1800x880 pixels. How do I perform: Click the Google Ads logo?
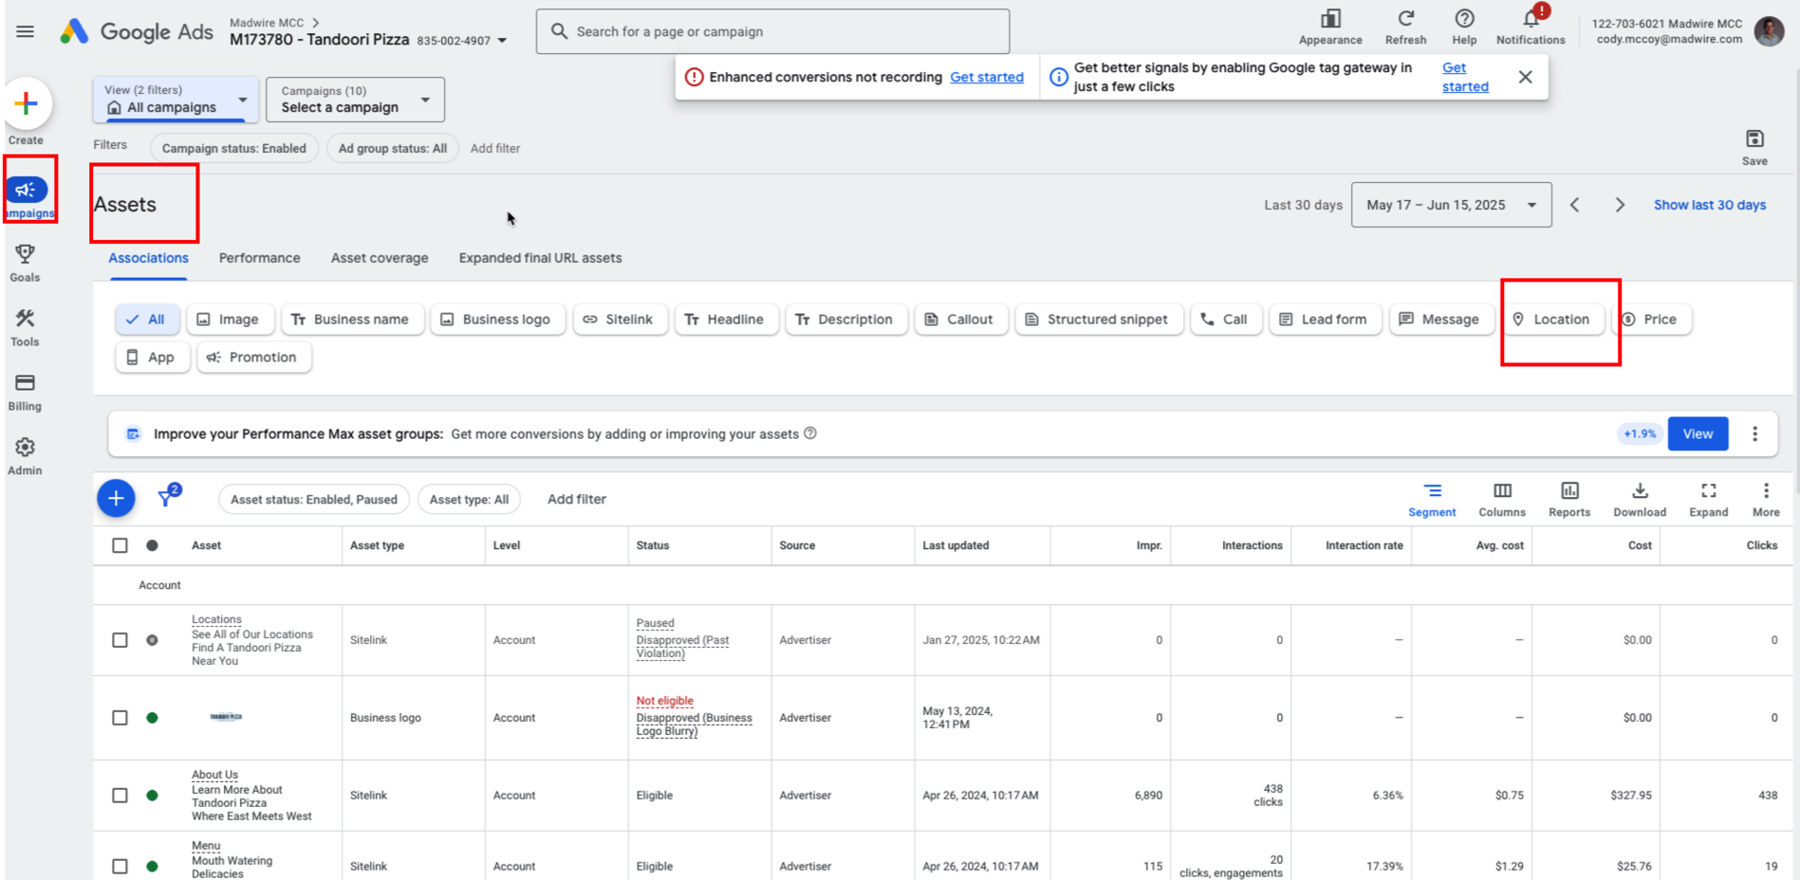click(x=137, y=31)
